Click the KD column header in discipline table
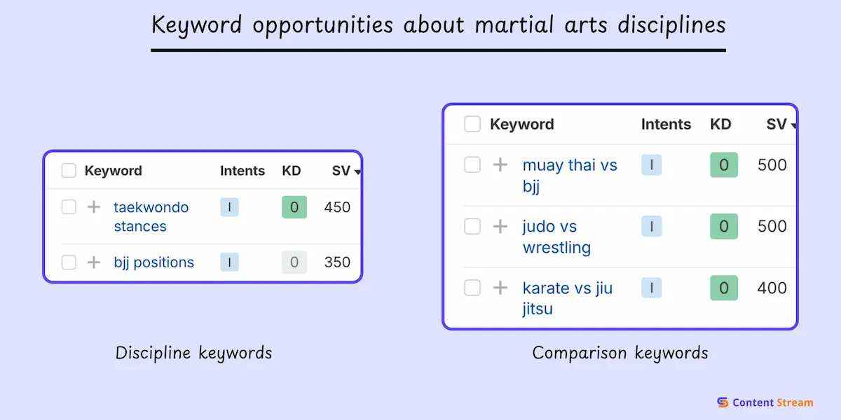841x420 pixels. coord(292,171)
